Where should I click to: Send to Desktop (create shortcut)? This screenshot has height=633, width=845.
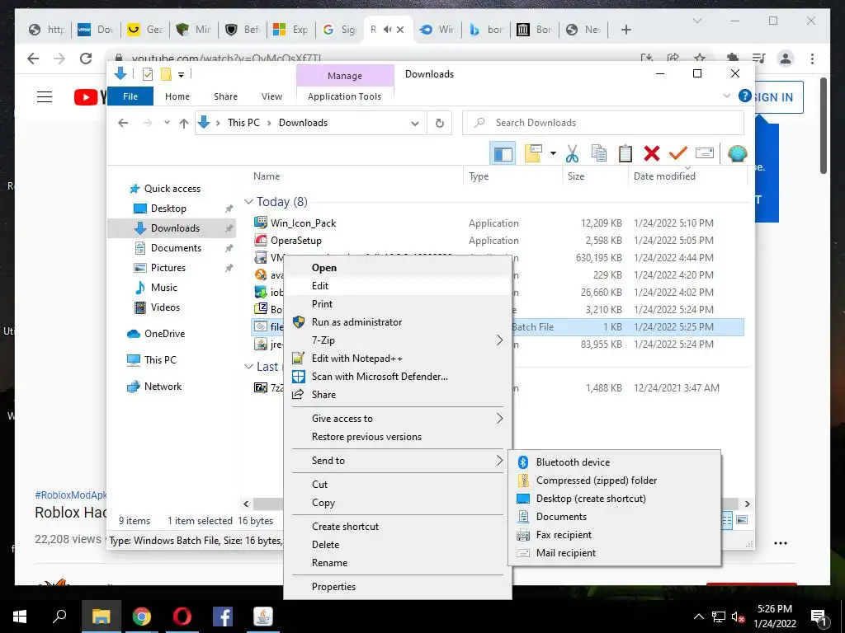click(614, 499)
